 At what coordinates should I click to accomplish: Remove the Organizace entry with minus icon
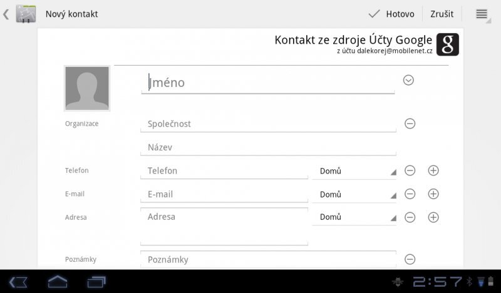click(410, 124)
